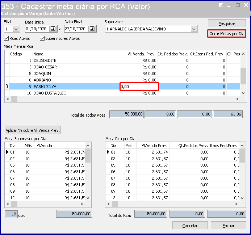Click left arrow of Meta Rca por Dia horizontal scrollbar
This screenshot has height=235, width=251.
pos(109,204)
